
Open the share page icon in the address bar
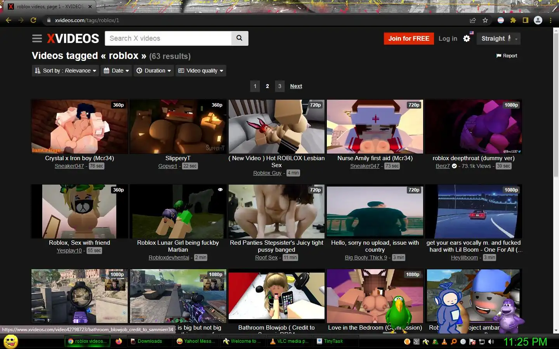point(473,20)
